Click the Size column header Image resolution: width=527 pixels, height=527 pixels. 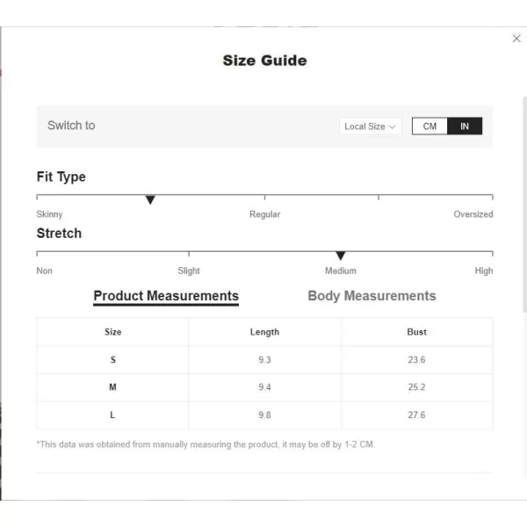112,332
